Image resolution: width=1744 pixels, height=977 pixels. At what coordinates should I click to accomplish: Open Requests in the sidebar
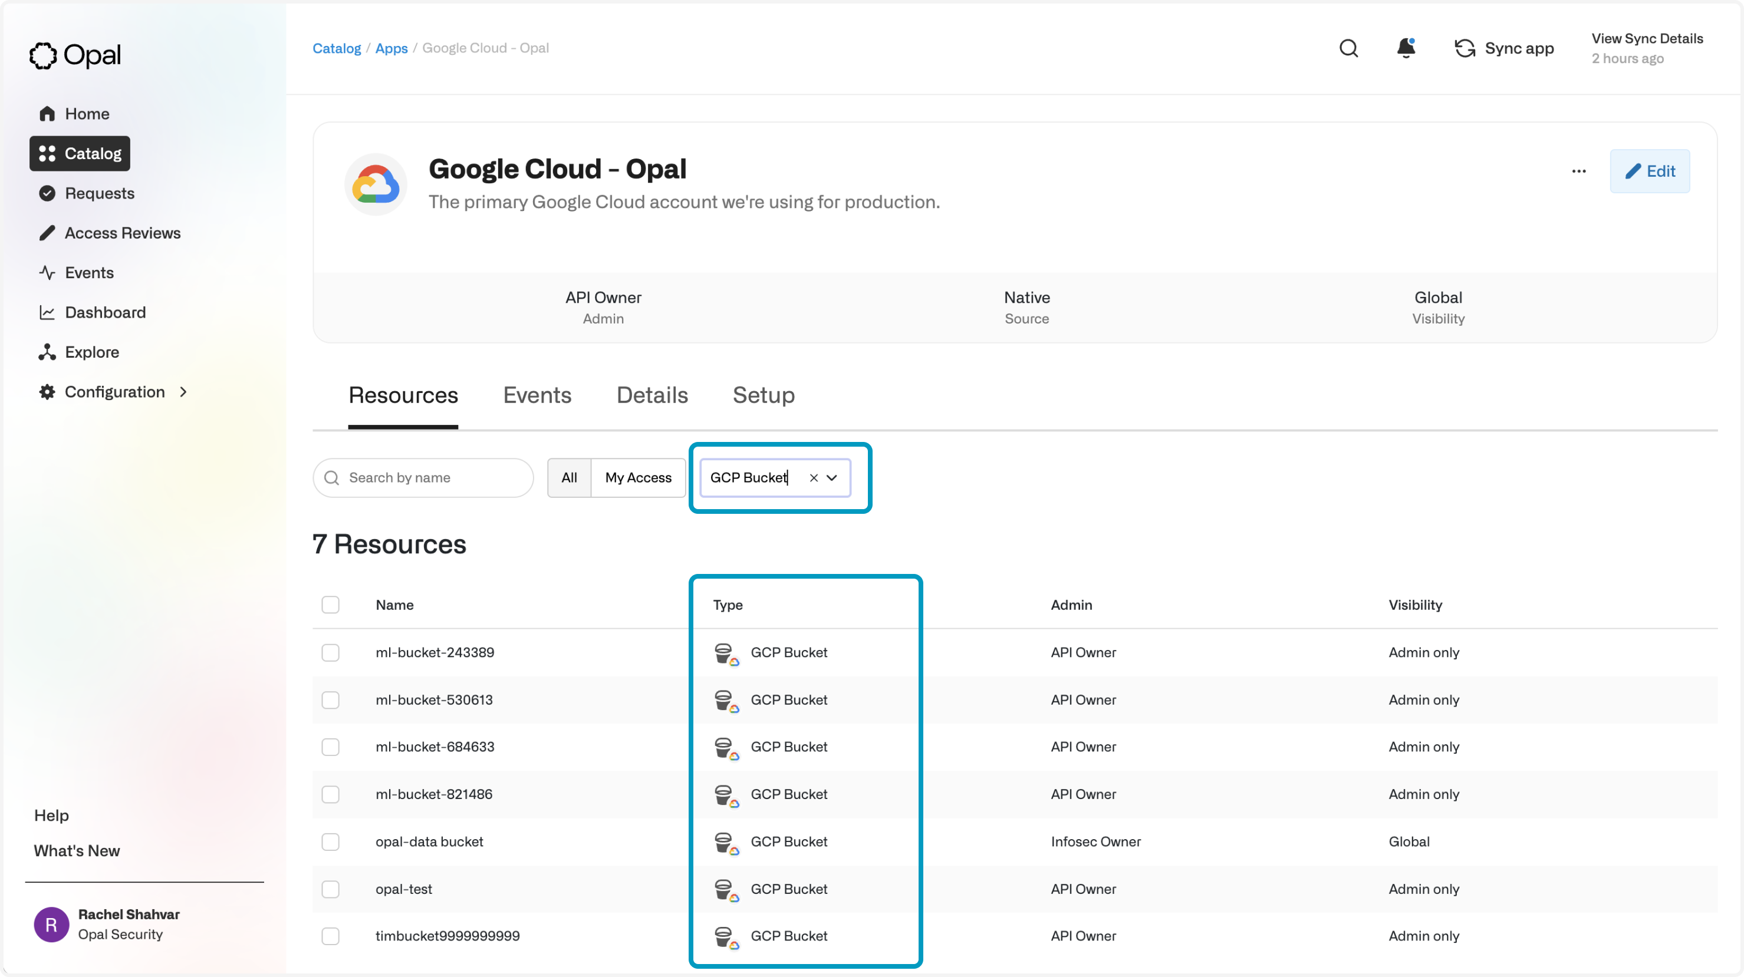pos(100,193)
